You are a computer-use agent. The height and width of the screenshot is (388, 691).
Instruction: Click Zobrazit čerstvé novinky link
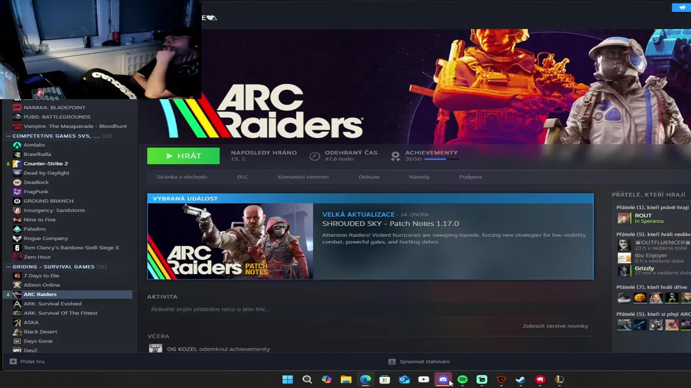pos(555,326)
